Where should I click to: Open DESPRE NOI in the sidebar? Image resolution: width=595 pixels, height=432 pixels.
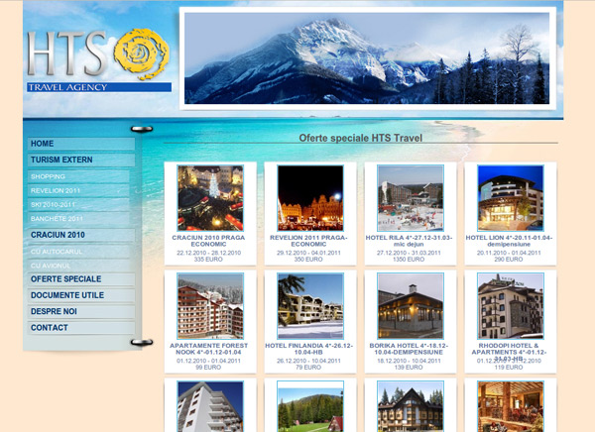tap(81, 311)
